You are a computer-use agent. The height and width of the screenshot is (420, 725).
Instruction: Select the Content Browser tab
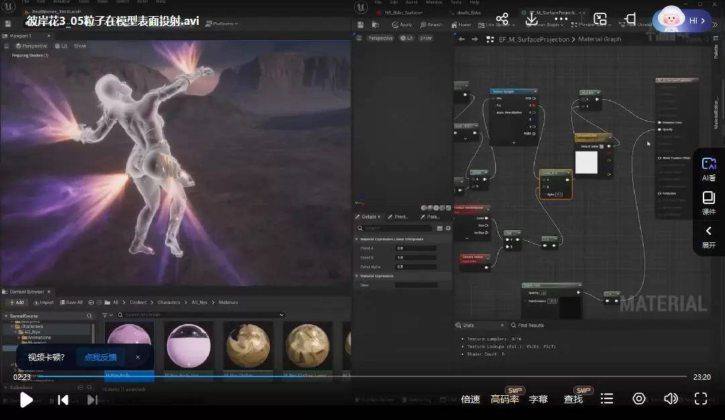(x=26, y=292)
